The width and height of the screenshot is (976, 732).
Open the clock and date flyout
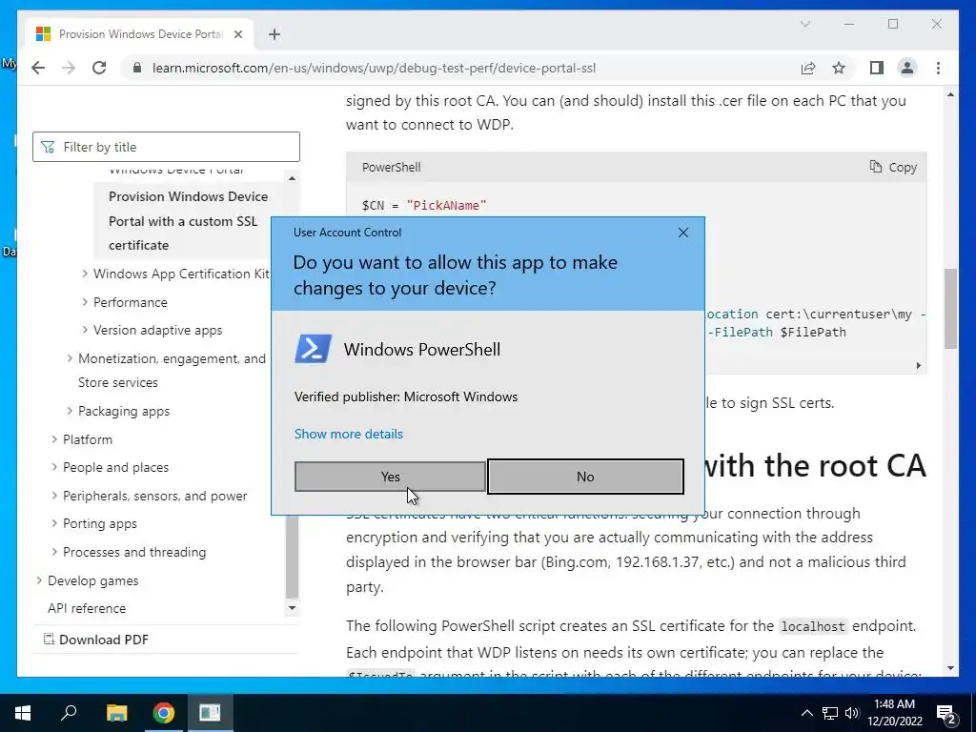[894, 713]
